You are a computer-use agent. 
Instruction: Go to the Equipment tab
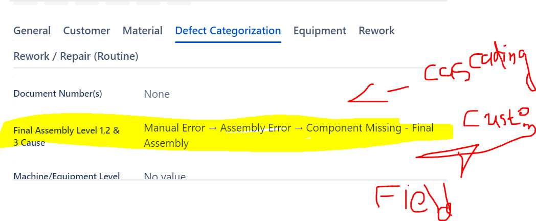pos(320,31)
